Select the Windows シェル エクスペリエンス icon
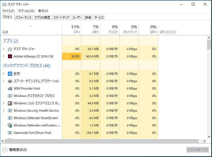Viewport: 212px width, 157px height. (10, 103)
